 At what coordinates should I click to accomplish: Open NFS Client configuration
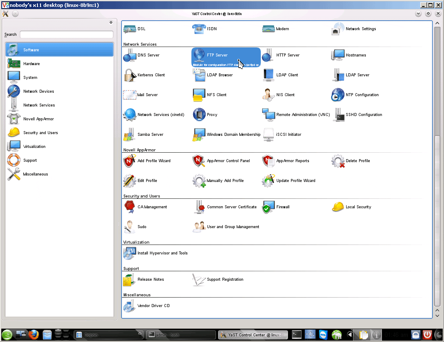pyautogui.click(x=209, y=95)
